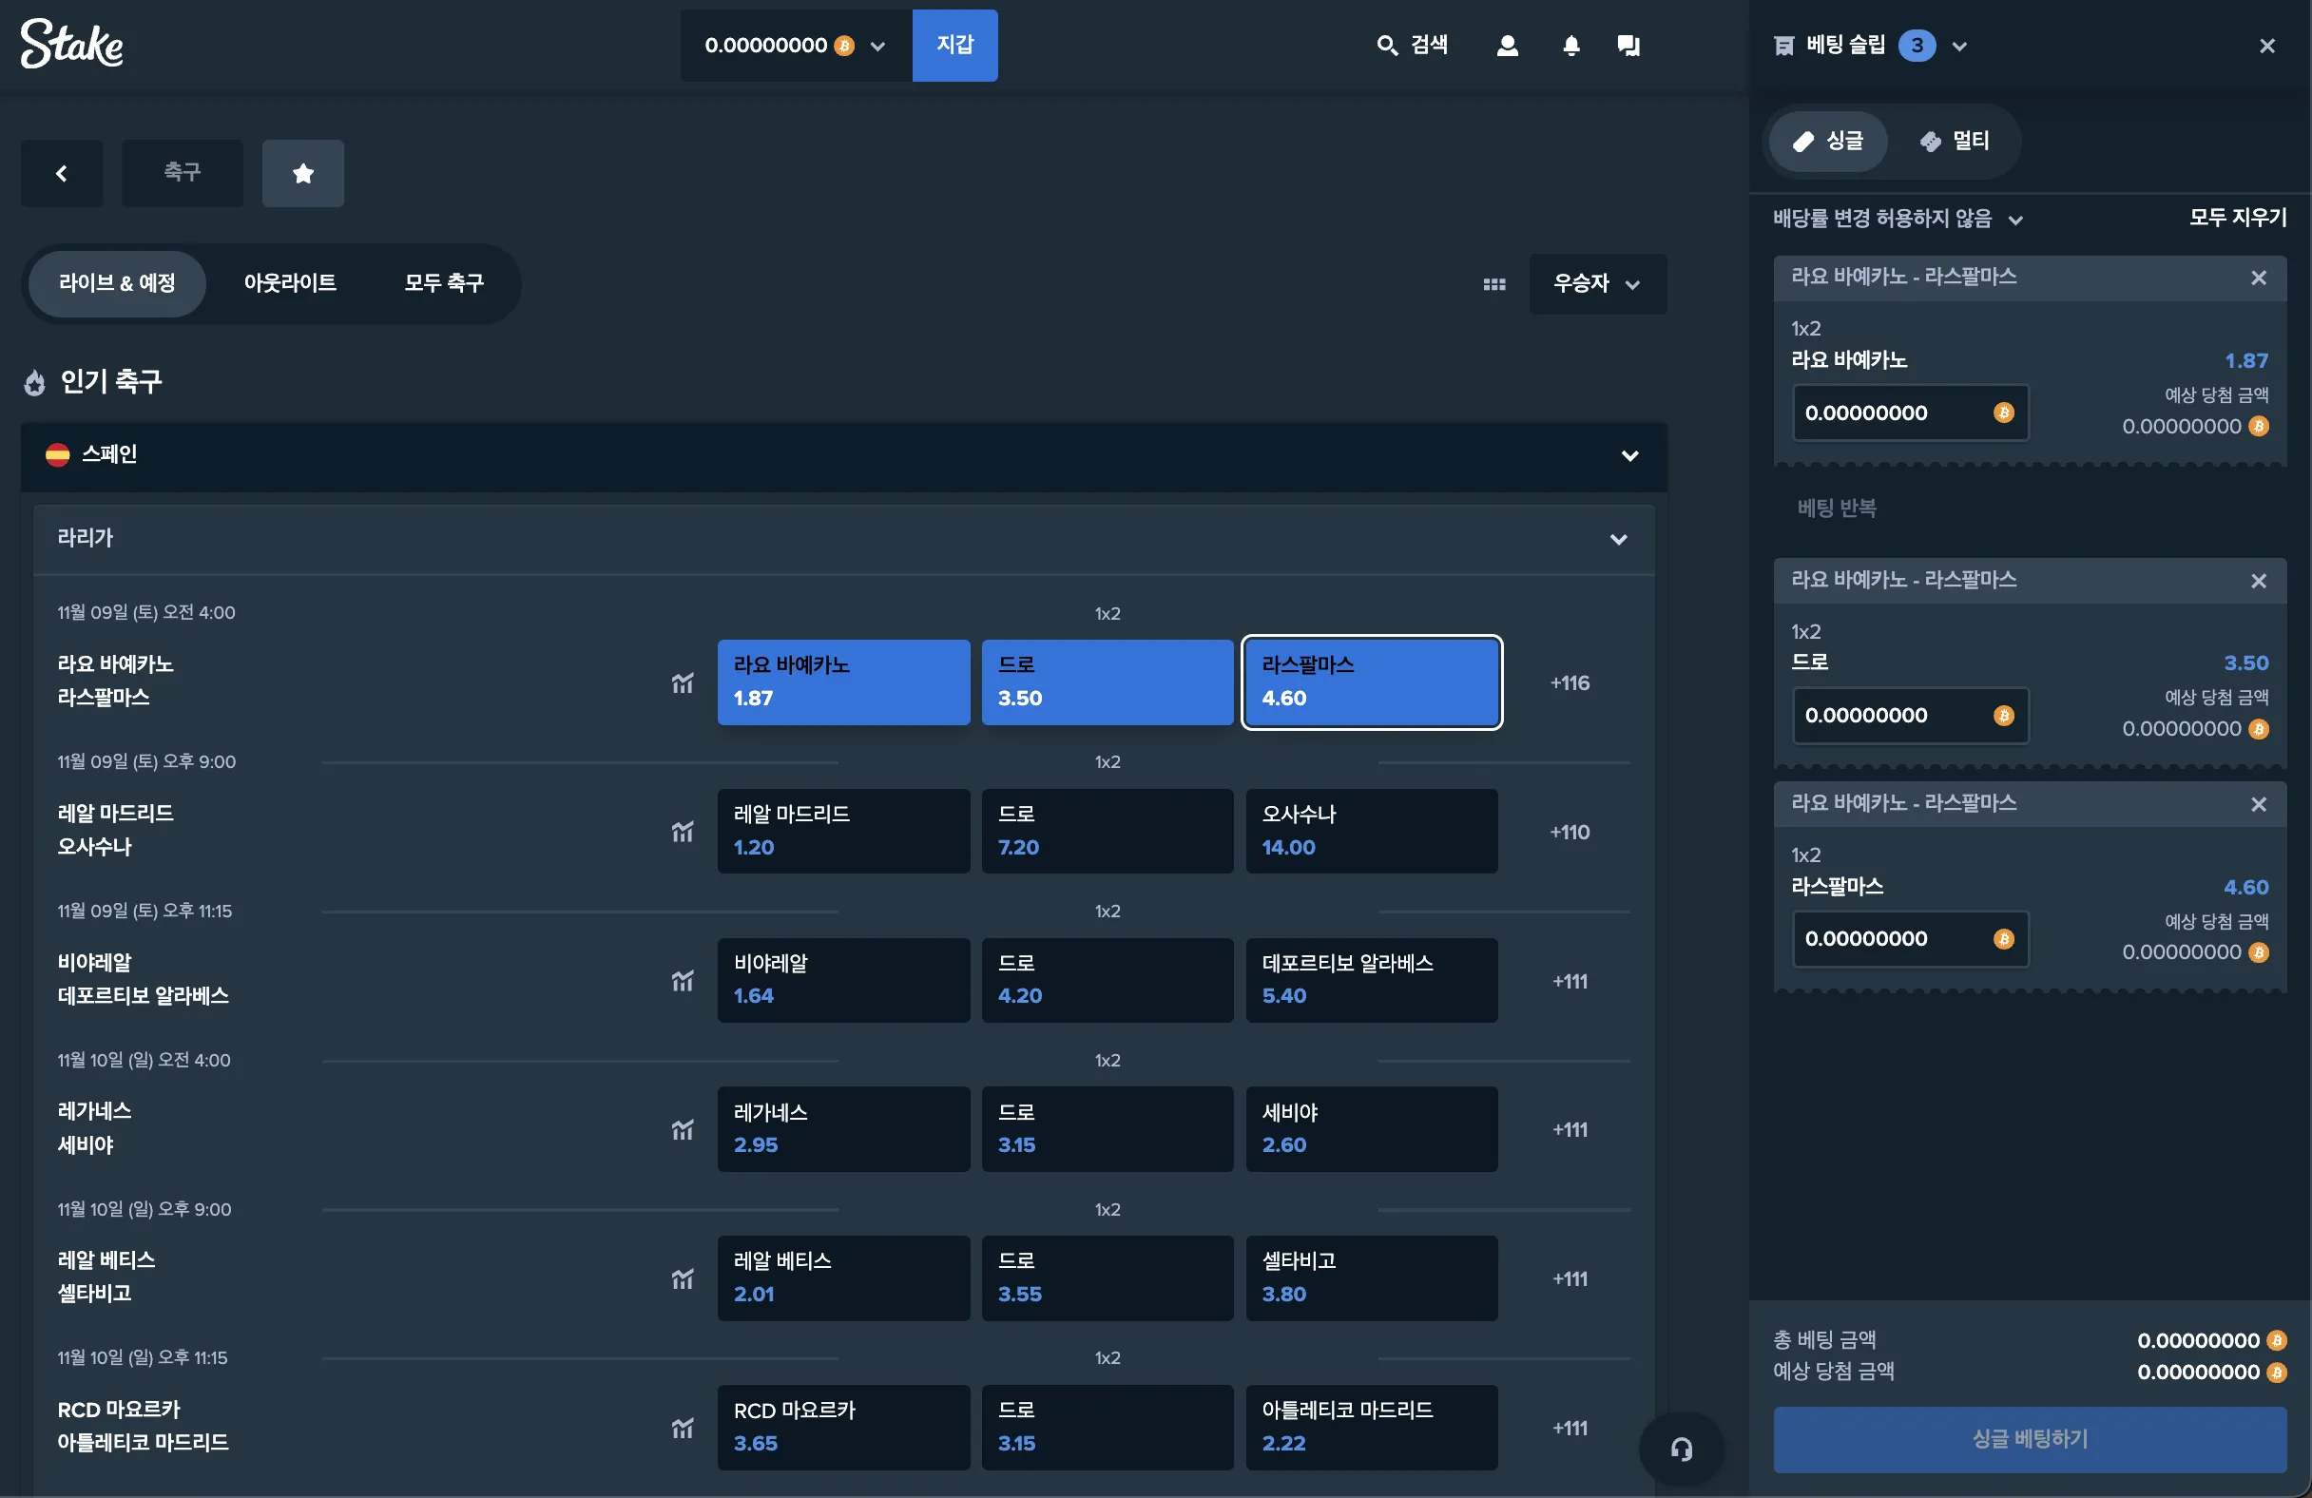
Task: Deselect 라요 바예카노 1.87 odds
Action: coord(843,682)
